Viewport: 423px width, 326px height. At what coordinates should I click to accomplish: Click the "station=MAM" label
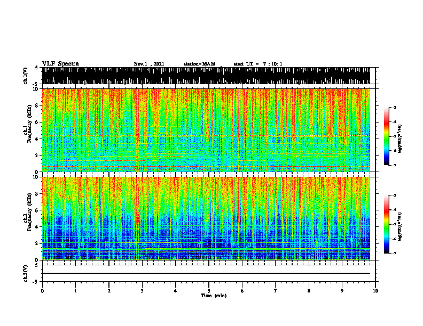tap(200, 64)
